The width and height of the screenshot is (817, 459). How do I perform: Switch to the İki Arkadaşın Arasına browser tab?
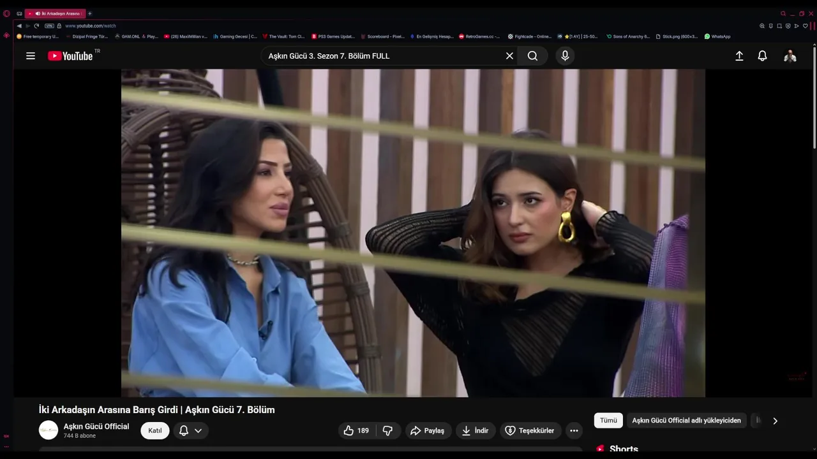point(56,13)
